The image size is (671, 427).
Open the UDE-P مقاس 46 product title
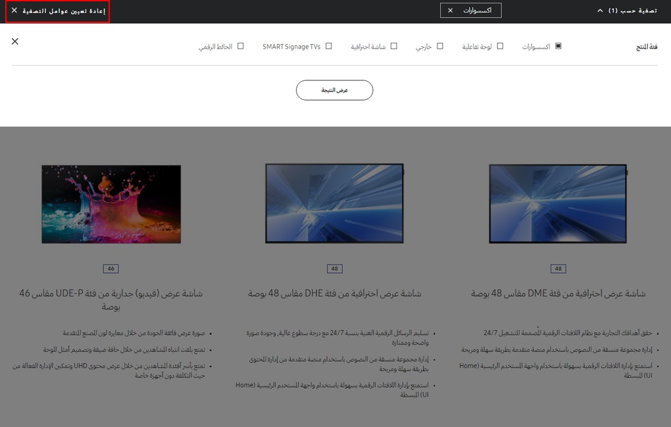(111, 300)
